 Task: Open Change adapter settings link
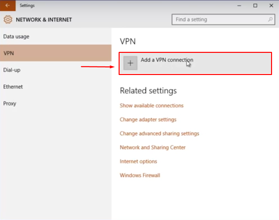tap(148, 120)
